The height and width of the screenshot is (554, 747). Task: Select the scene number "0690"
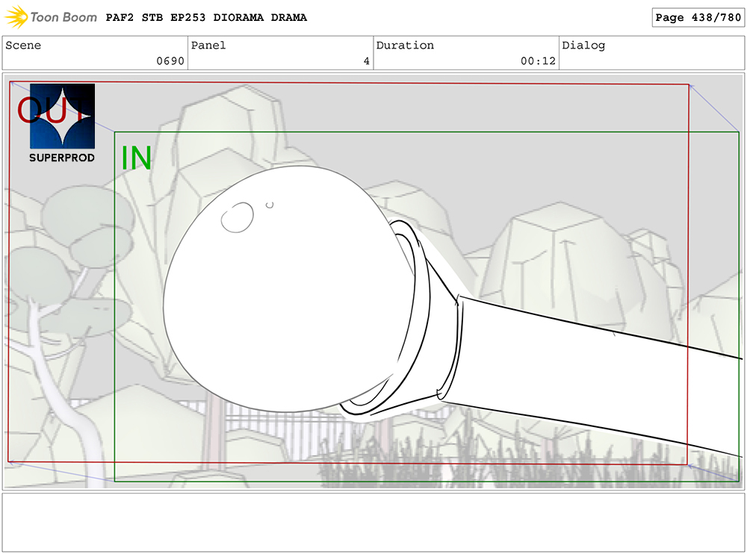pyautogui.click(x=170, y=61)
